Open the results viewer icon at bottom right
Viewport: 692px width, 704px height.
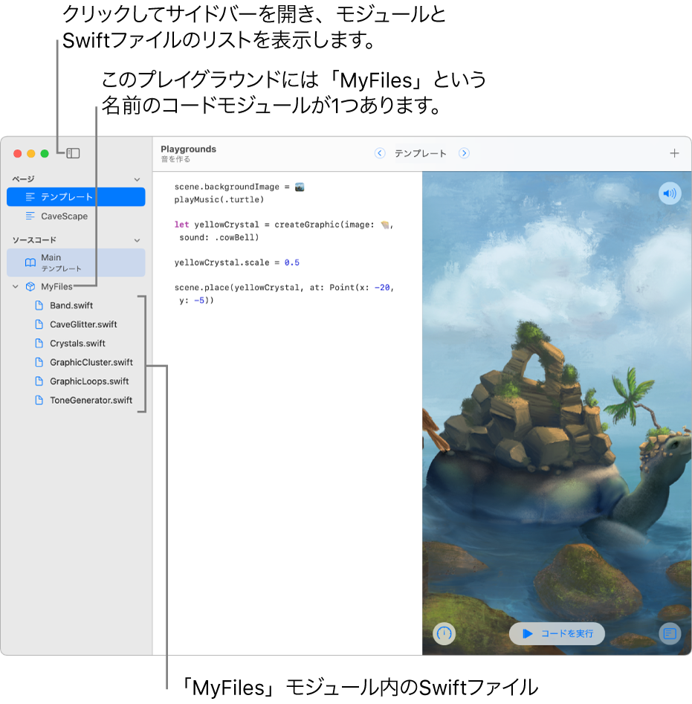[670, 633]
